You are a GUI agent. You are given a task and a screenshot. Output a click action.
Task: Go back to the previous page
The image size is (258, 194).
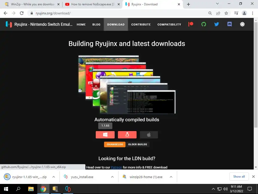(x=6, y=13)
